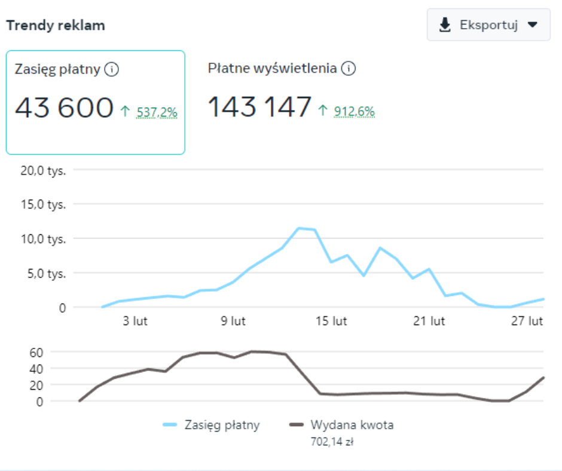Click the 21 lut axis label
The width and height of the screenshot is (562, 471).
tap(429, 321)
